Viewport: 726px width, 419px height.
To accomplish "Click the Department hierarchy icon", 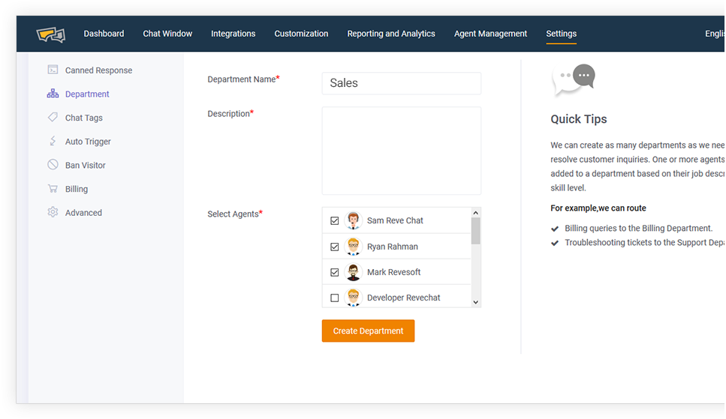I will (53, 94).
